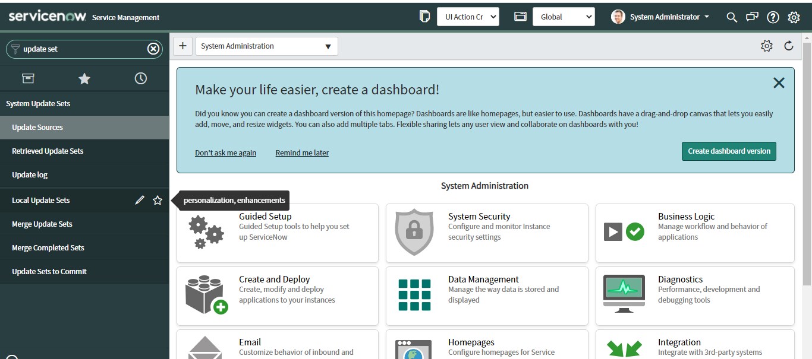Click the Data Management grid icon
Screen dimensions: 812x359
414,295
